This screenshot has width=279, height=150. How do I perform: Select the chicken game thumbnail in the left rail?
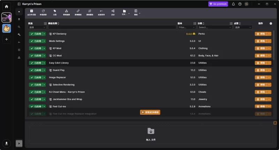pos(7,29)
